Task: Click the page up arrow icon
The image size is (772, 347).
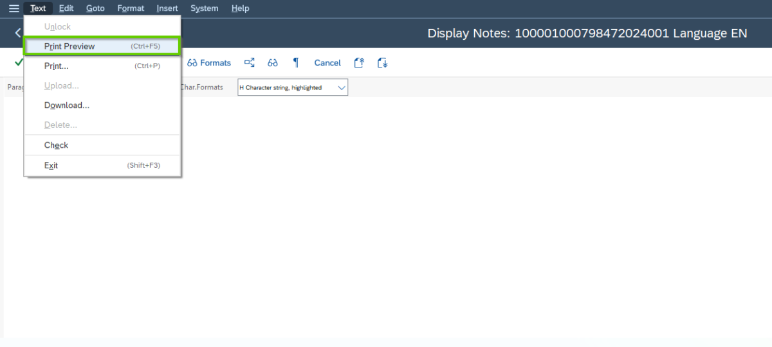Action: (360, 63)
